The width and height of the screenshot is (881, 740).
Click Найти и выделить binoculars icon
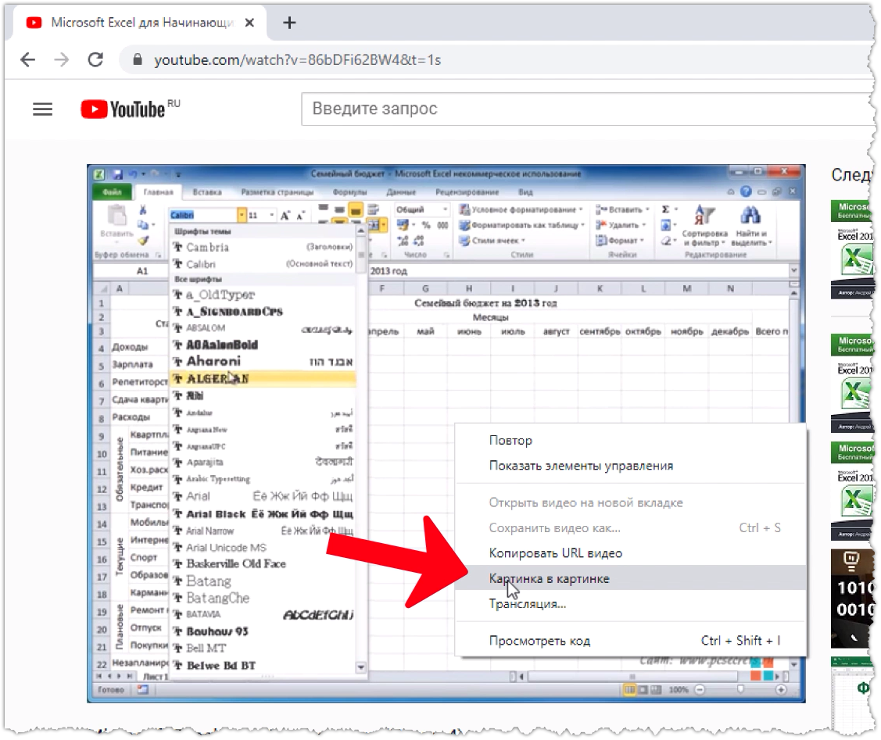pyautogui.click(x=750, y=216)
